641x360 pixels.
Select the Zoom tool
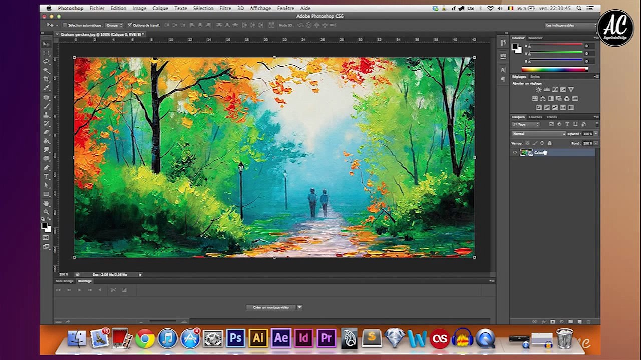coord(47,212)
